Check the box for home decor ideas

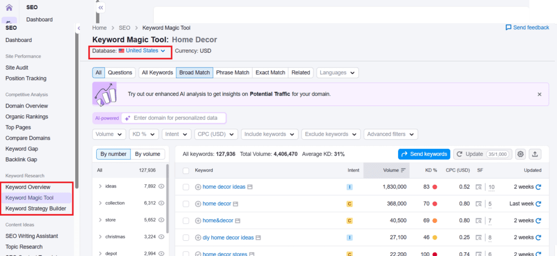186,187
